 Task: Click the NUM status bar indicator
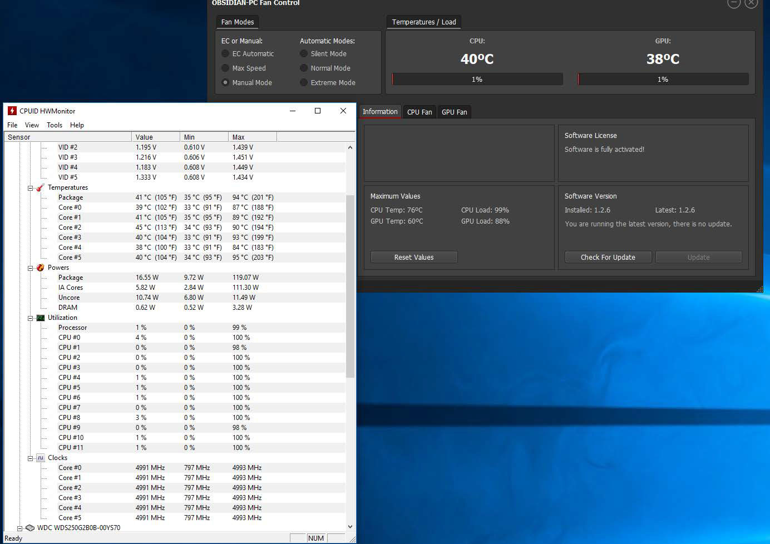click(316, 538)
